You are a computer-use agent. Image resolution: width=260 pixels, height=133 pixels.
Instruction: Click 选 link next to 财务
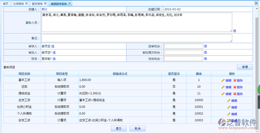(x=54, y=59)
